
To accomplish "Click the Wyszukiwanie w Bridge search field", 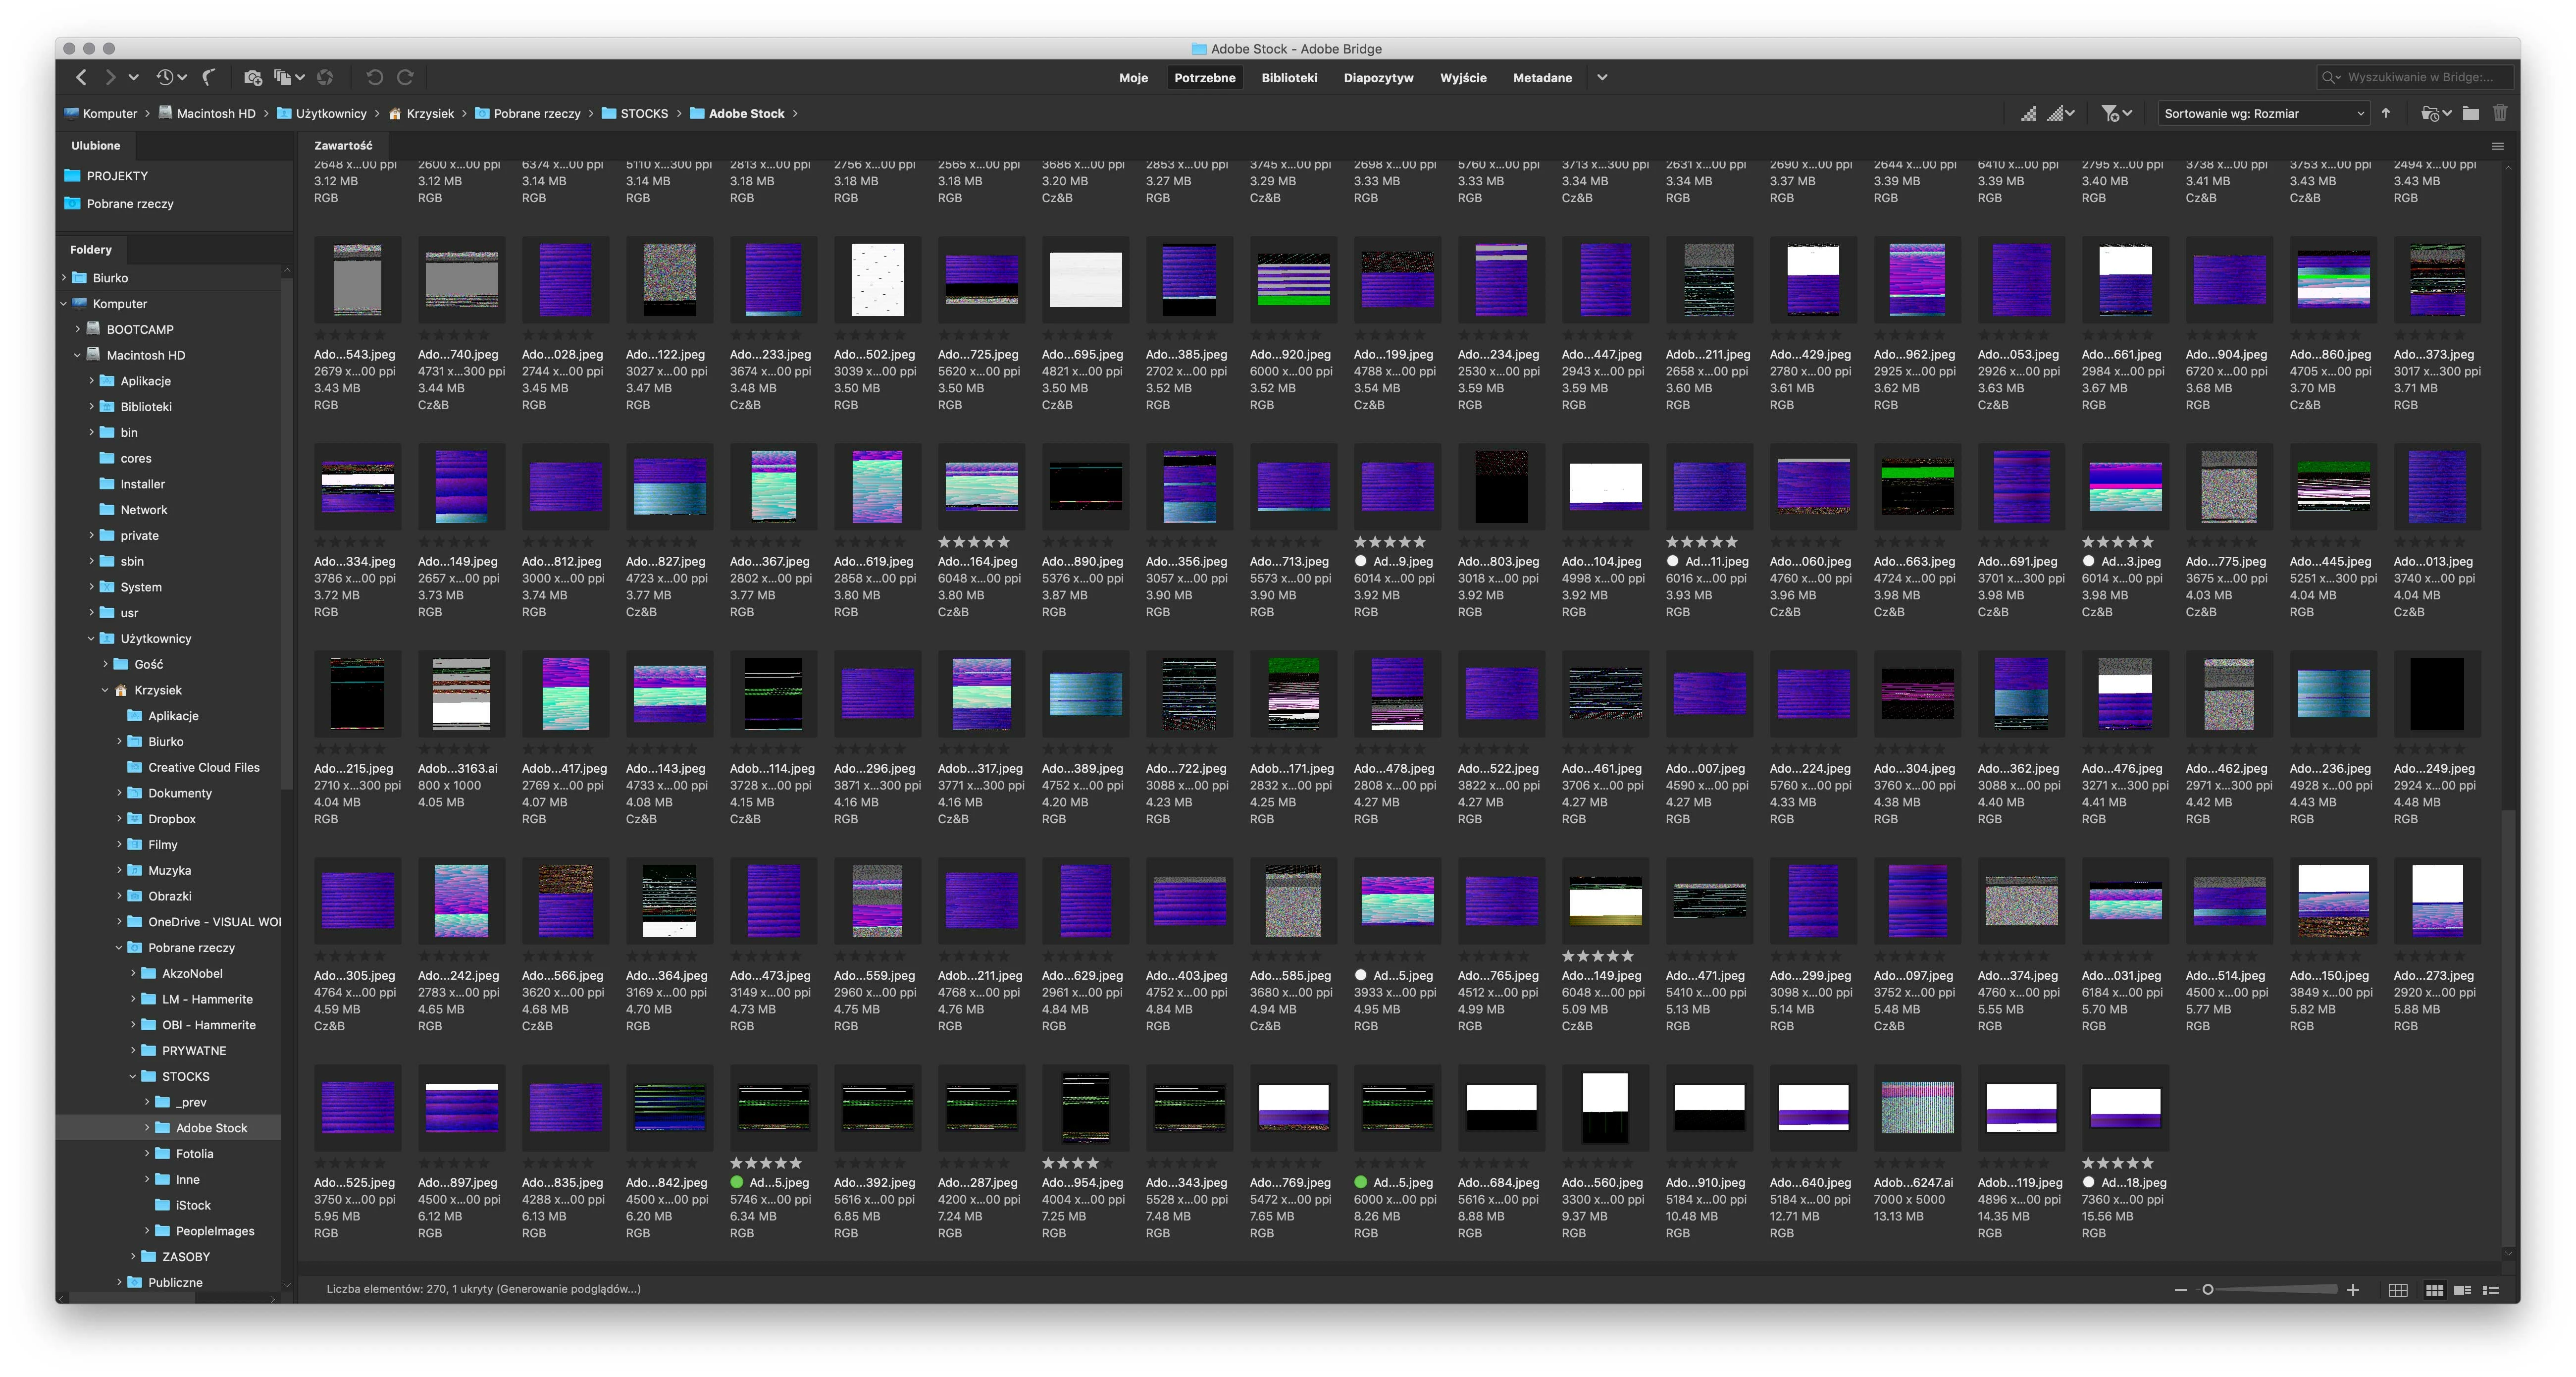I will coord(2420,77).
